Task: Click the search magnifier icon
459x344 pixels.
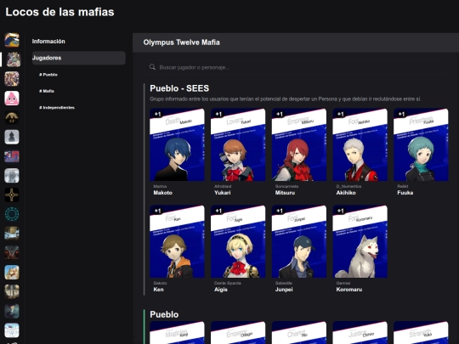Action: [152, 67]
